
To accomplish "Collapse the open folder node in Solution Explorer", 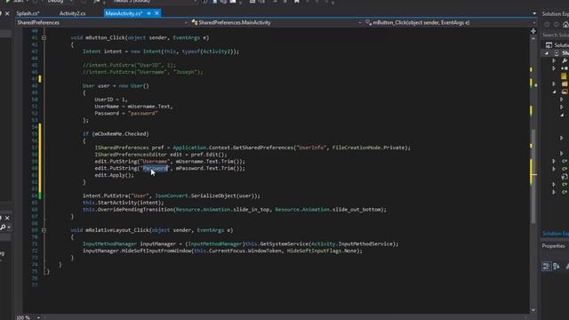I will coord(554,92).
